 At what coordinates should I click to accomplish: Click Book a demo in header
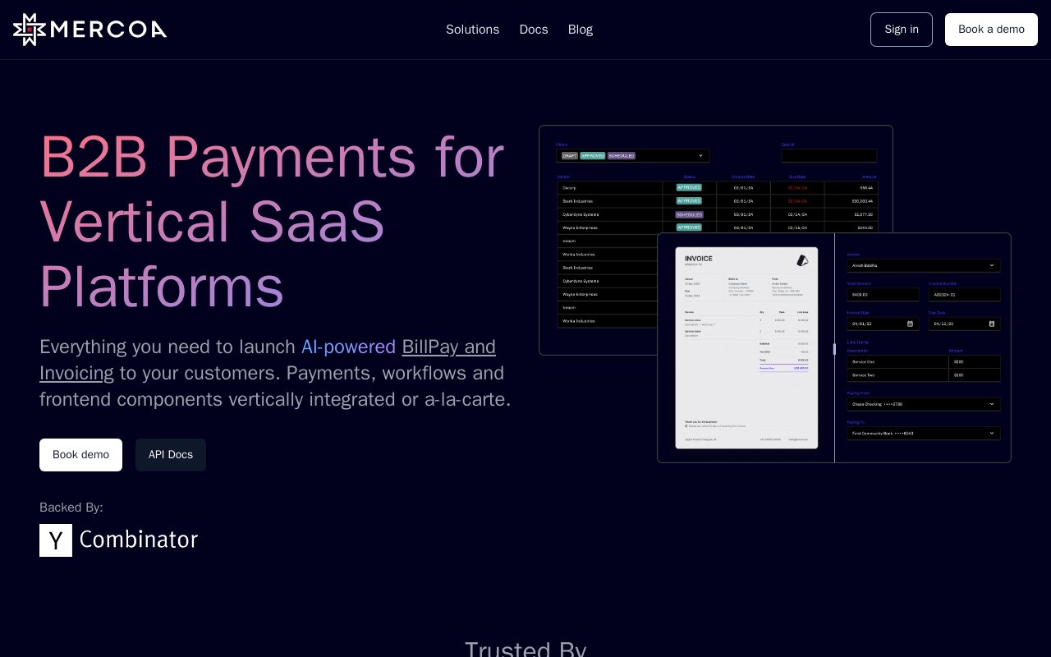click(x=991, y=30)
